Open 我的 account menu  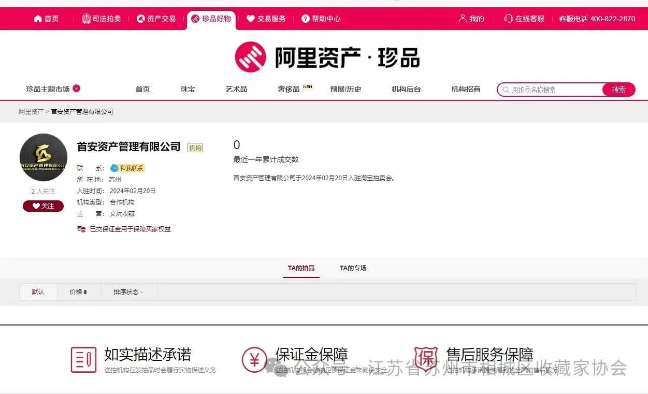coord(471,19)
